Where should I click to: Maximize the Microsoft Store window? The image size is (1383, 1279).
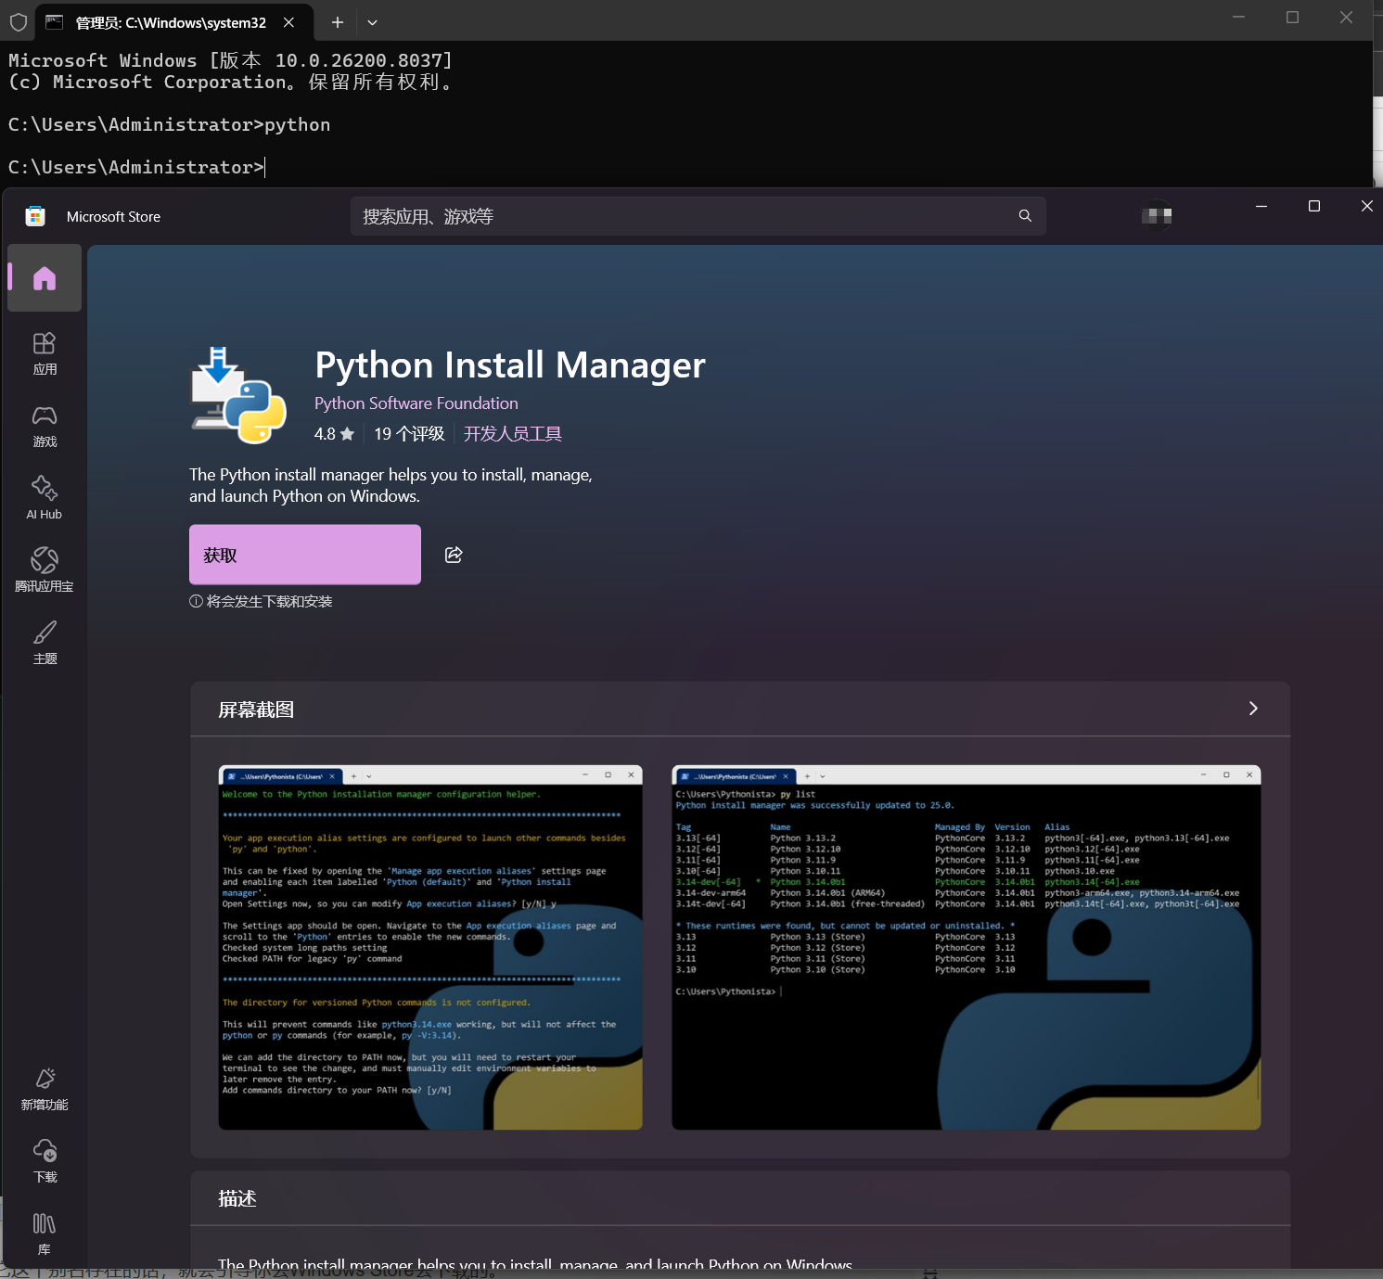[1314, 206]
